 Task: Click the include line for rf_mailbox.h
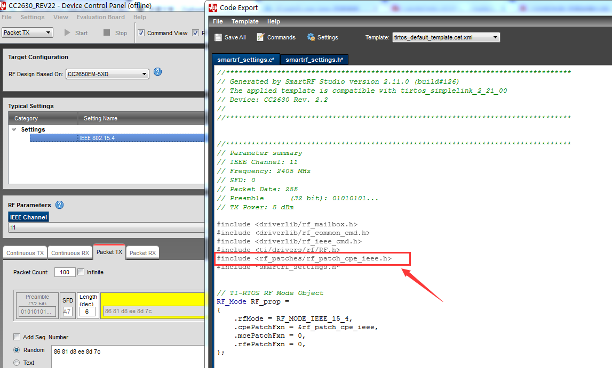coord(287,224)
